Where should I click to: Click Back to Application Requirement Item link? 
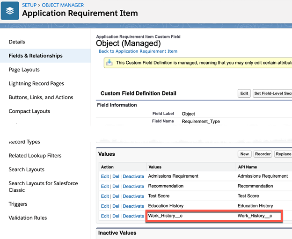138,51
